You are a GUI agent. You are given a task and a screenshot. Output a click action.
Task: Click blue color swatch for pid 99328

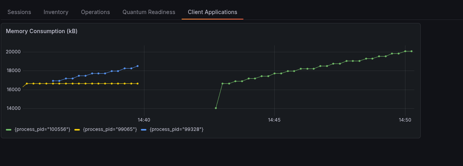(144, 130)
